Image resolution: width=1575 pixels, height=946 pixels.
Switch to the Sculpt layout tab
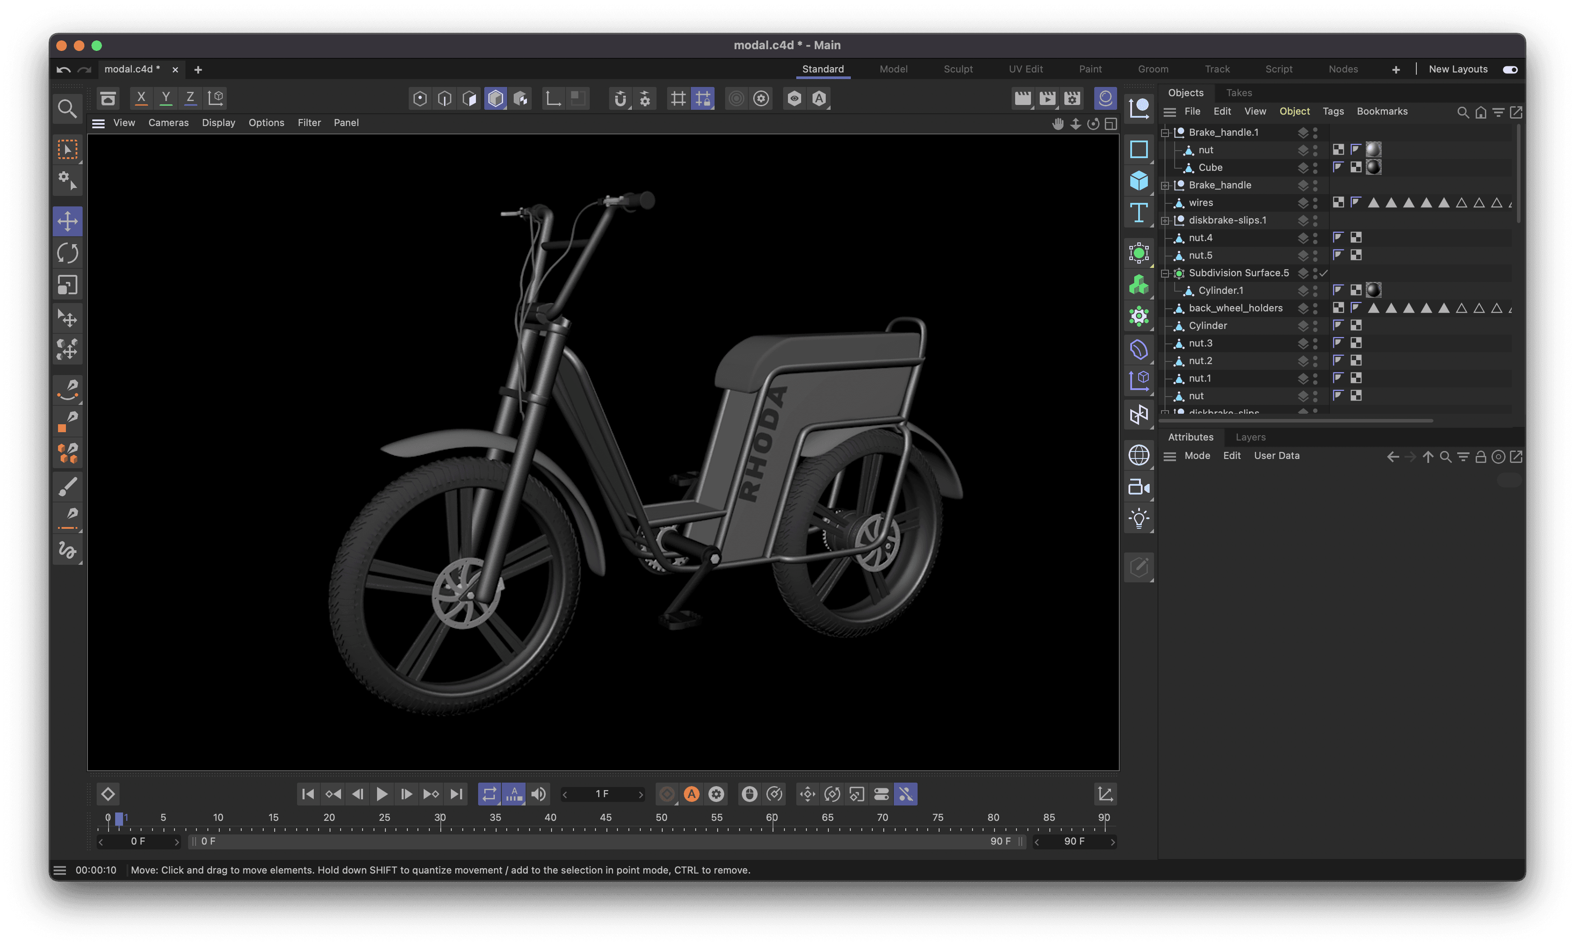958,69
